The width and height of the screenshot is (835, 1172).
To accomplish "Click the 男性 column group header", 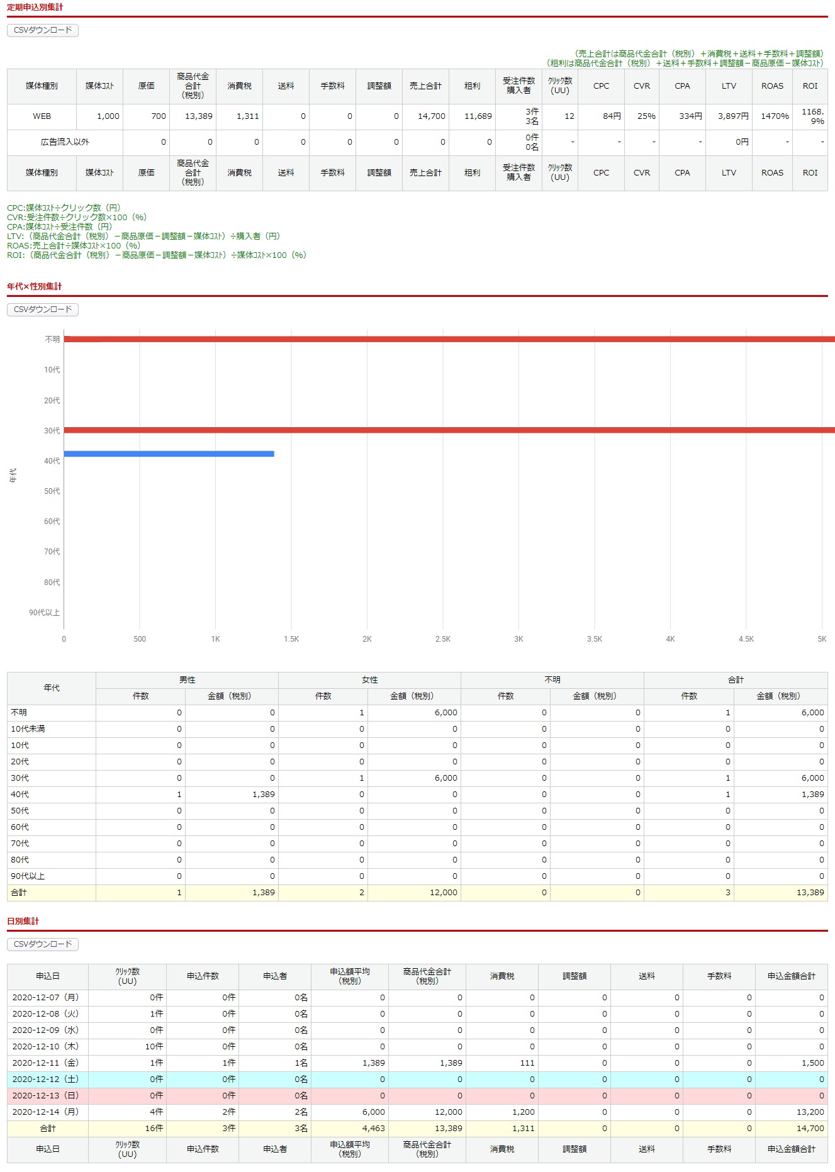I will [x=188, y=680].
